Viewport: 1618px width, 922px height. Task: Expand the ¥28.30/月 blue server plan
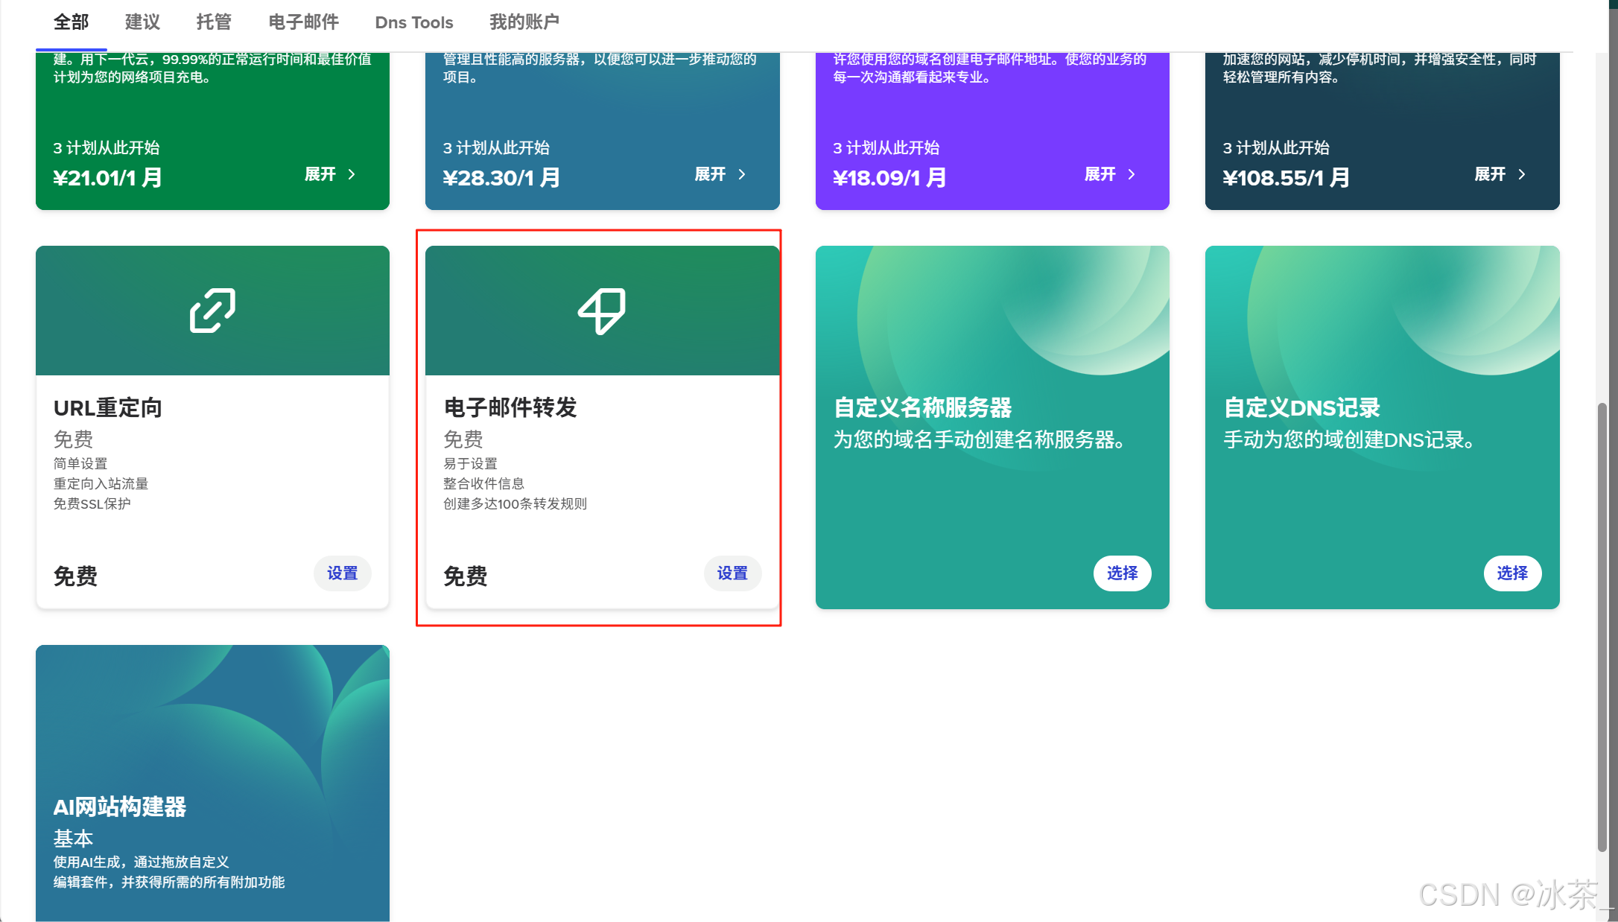pos(720,174)
